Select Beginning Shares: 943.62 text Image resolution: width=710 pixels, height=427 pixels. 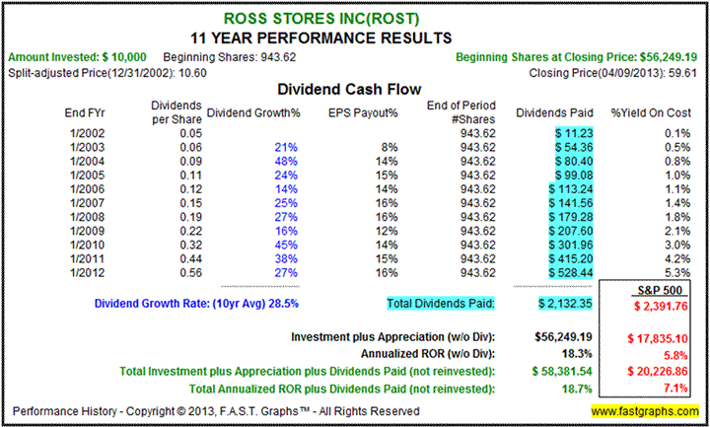230,57
